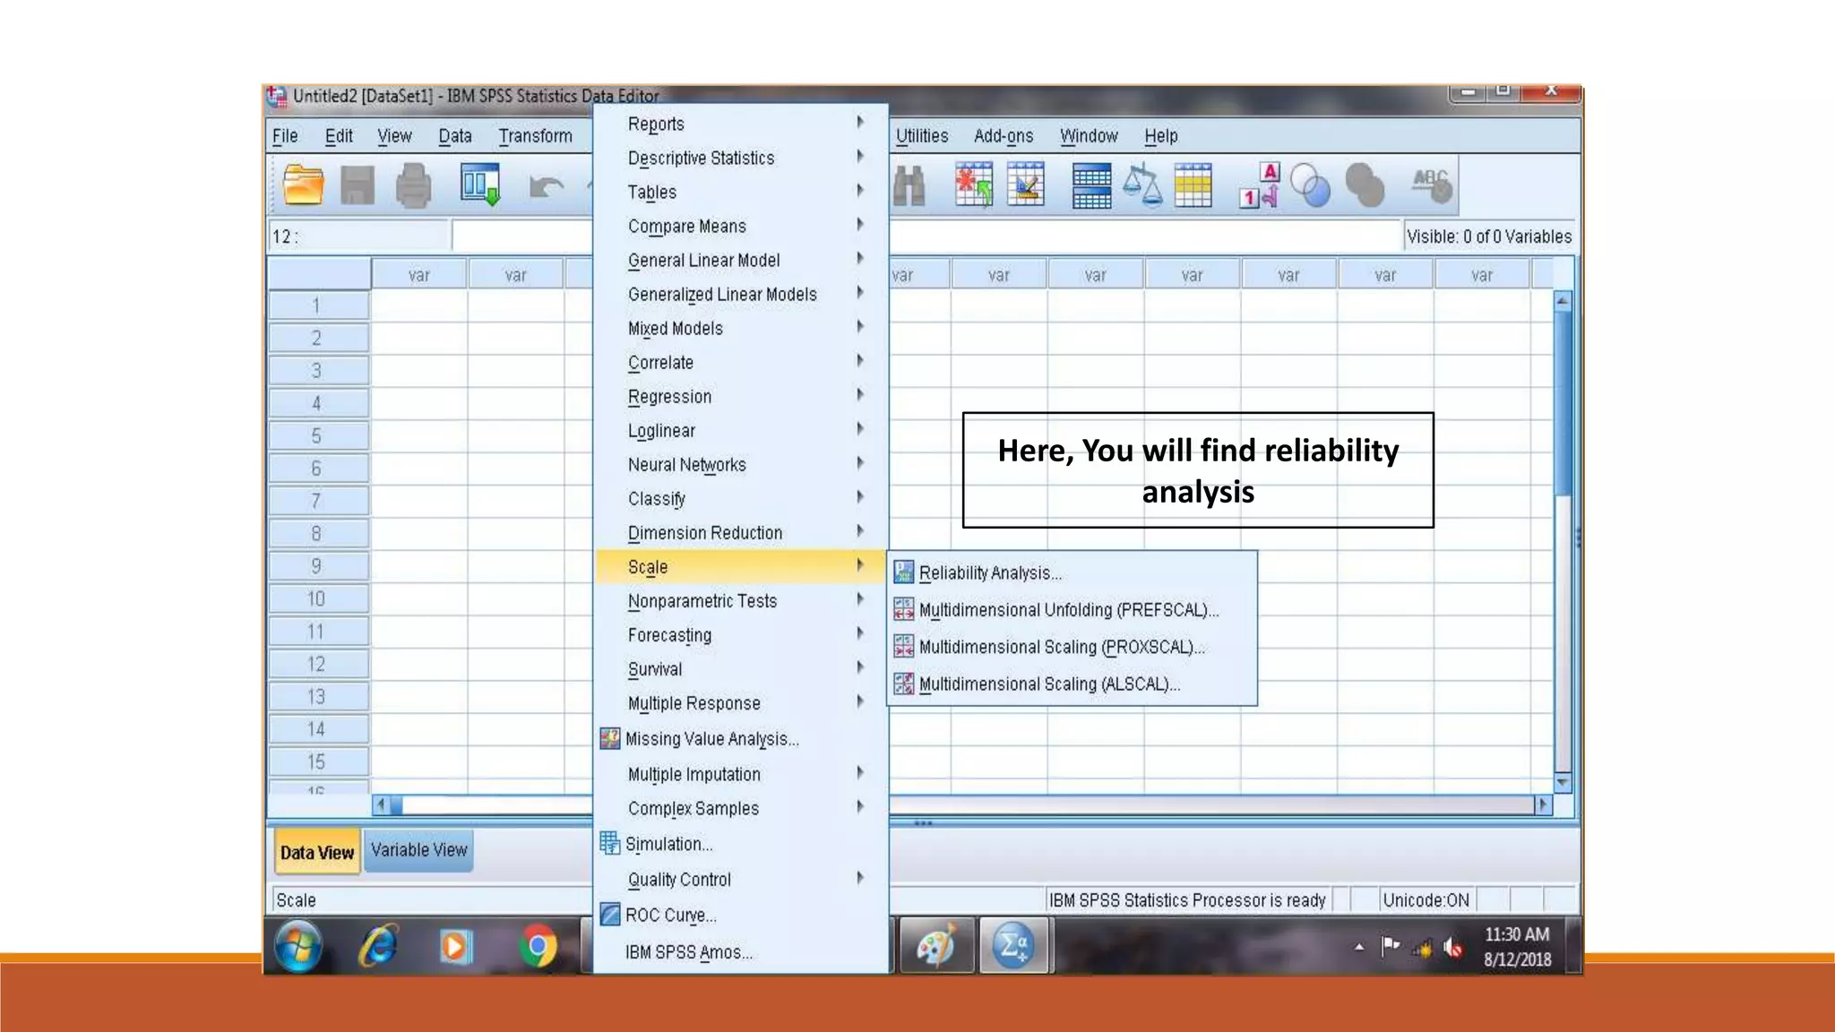Screen dimensions: 1835x1032
Task: Click the Use Variable Sets circles icon
Action: coord(1310,185)
